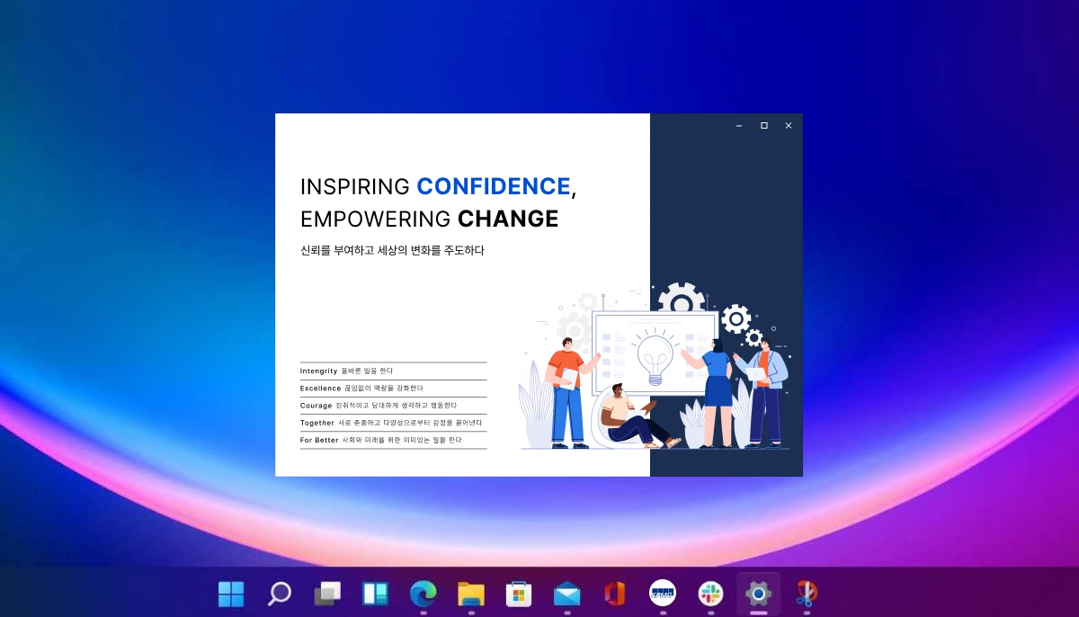The image size is (1079, 617).
Task: Open Settings gear in the taskbar
Action: (x=759, y=594)
